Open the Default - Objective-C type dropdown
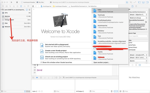Viewport: 150px width, 93px height. (x=138, y=15)
